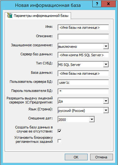
Task: Click the Сервер баз данных field
Action: (x=83, y=55)
